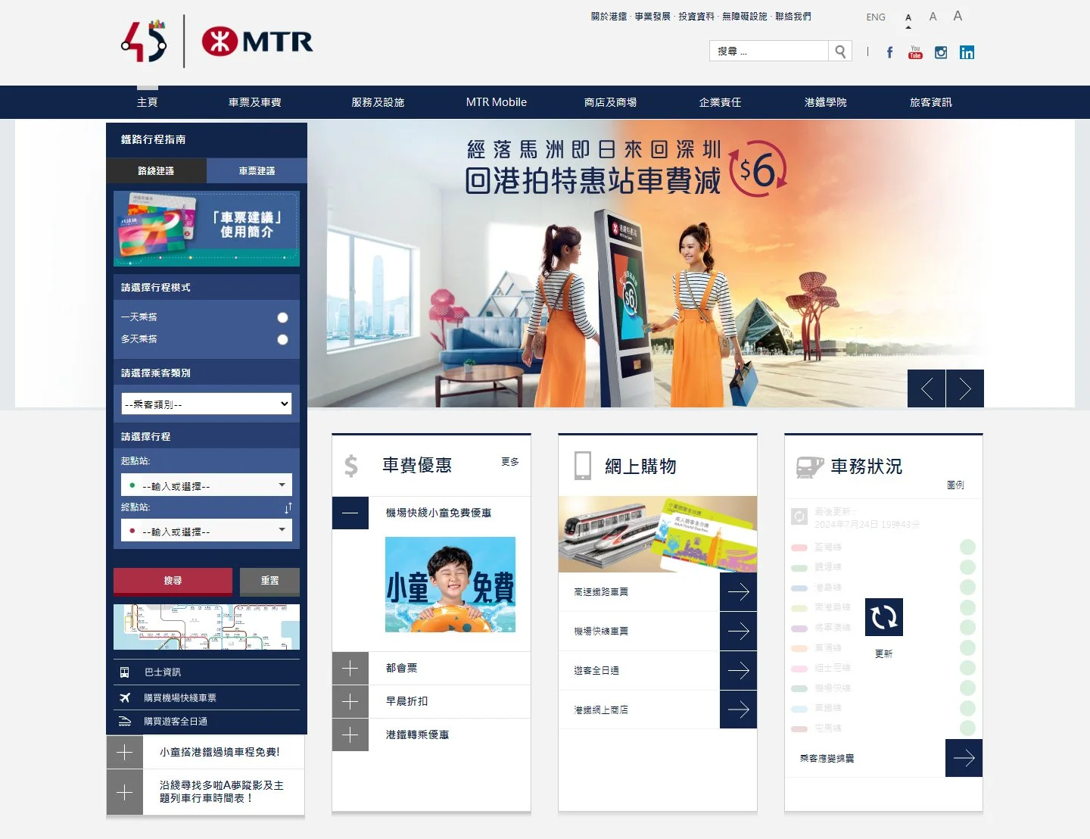Select 一天乘搭 radio option
The image size is (1090, 839).
(x=282, y=317)
